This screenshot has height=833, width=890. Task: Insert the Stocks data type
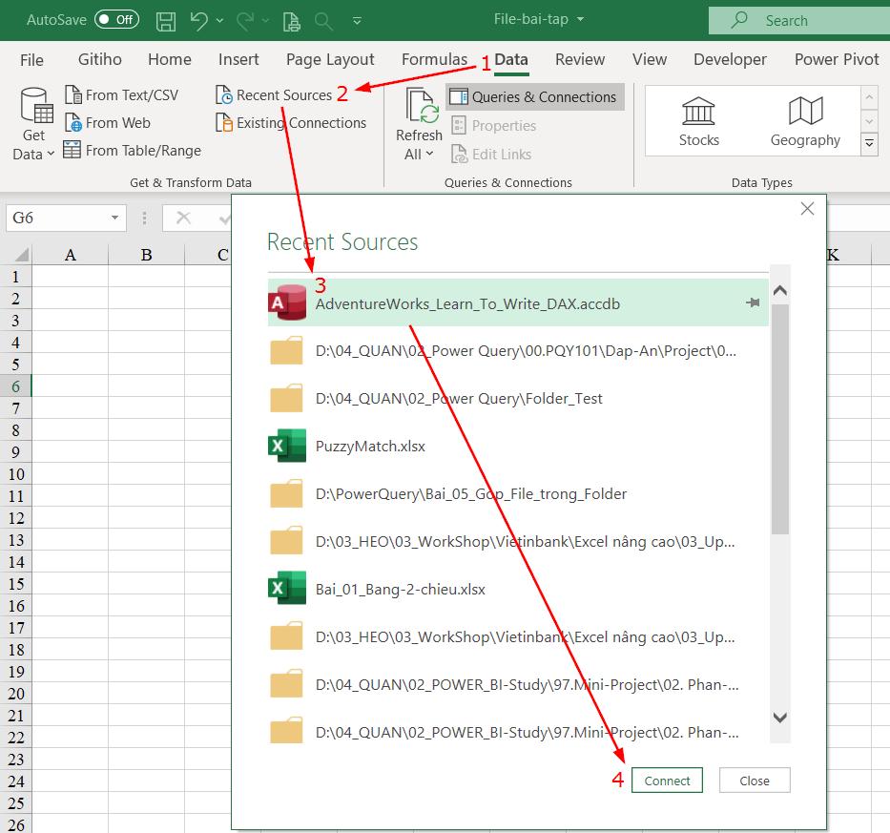coord(698,122)
